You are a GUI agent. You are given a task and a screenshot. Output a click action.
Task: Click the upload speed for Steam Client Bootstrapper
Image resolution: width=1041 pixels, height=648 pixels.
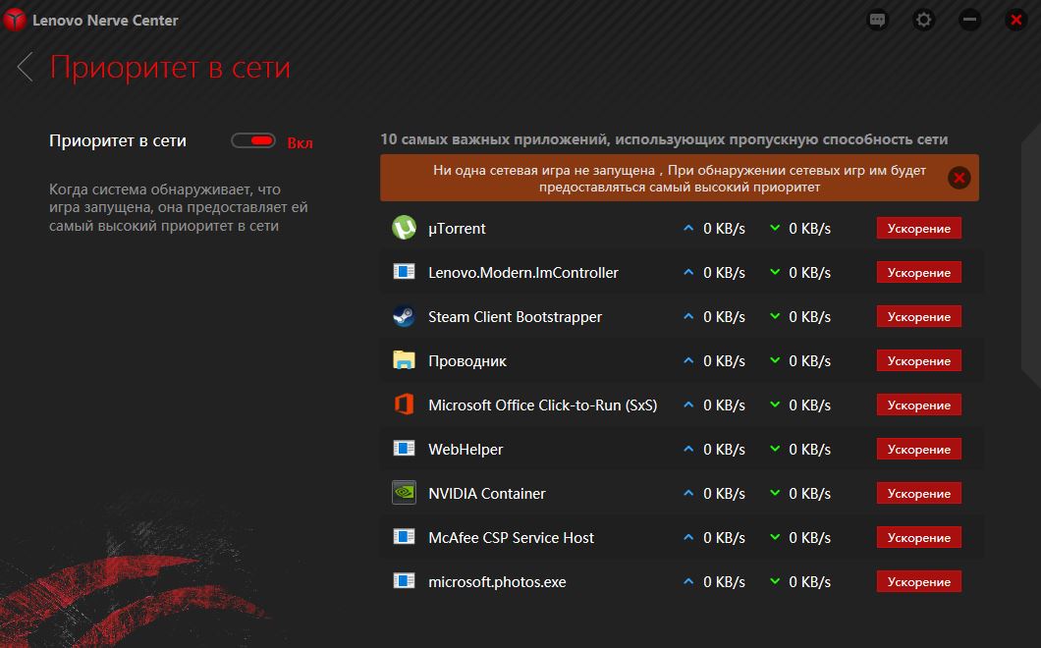point(724,317)
